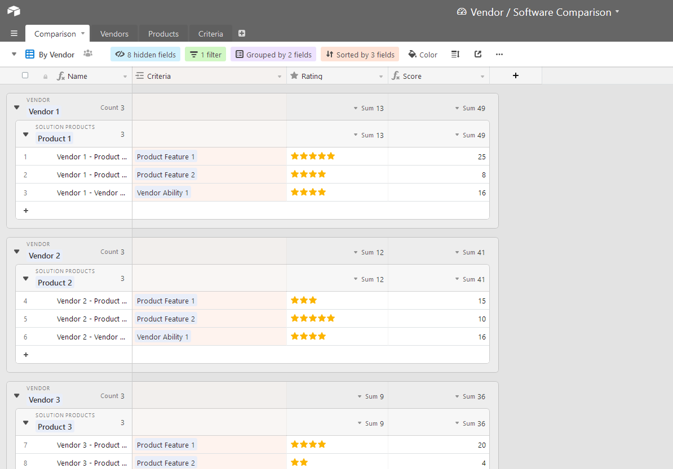Viewport: 673px width, 469px height.
Task: Add a new row under Product 1
Action: tap(25, 211)
